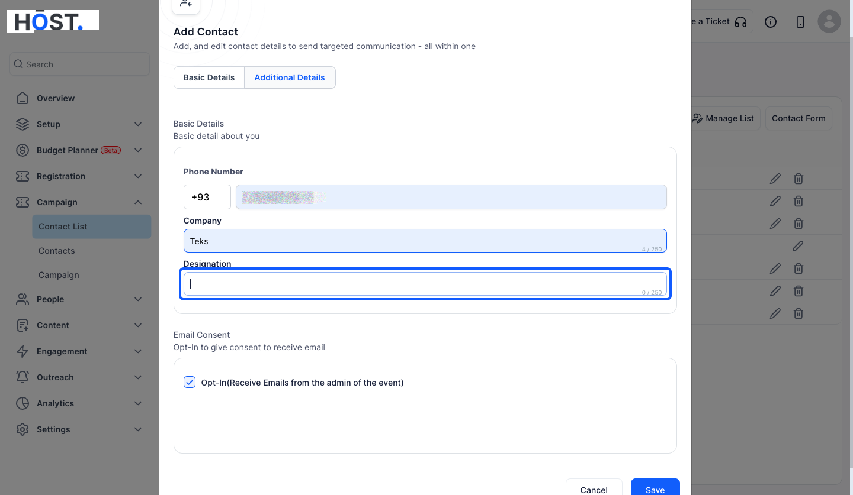Expand the Content chevron
Viewport: 853px width, 495px height.
(x=138, y=325)
